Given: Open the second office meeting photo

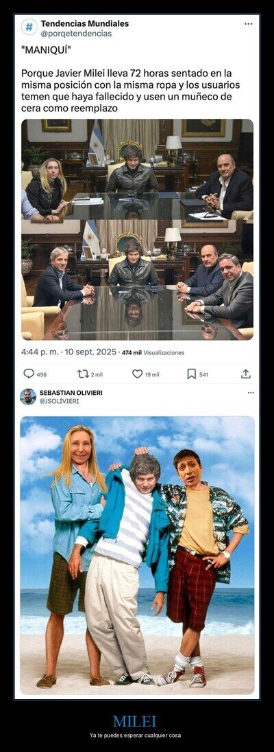Looking at the screenshot, I should pos(137,280).
